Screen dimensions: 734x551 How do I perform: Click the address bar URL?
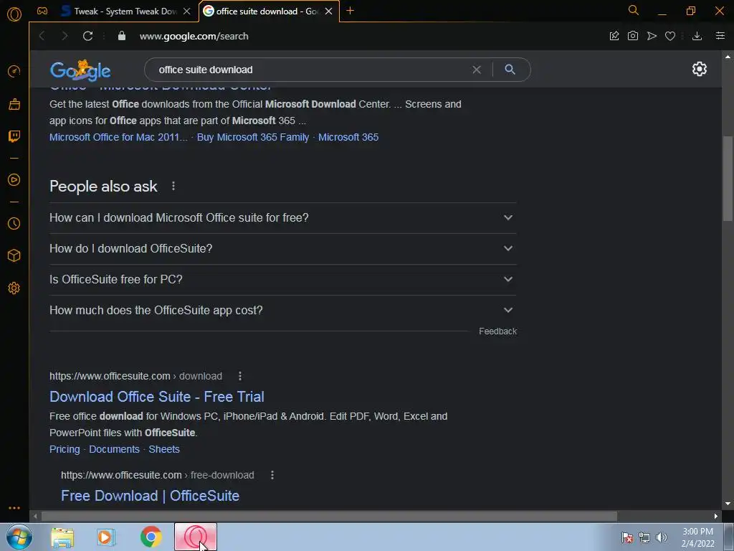point(194,36)
